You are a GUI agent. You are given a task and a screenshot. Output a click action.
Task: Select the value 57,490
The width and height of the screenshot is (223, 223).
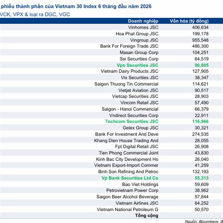(201, 103)
